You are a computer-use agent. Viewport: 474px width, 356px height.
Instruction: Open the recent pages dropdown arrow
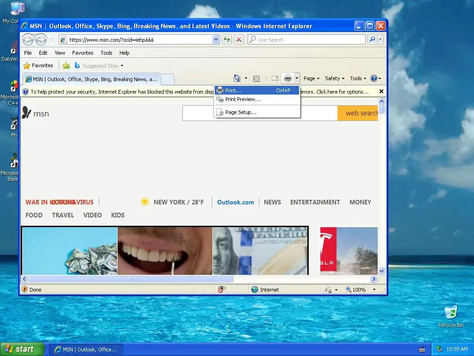pyautogui.click(x=51, y=40)
